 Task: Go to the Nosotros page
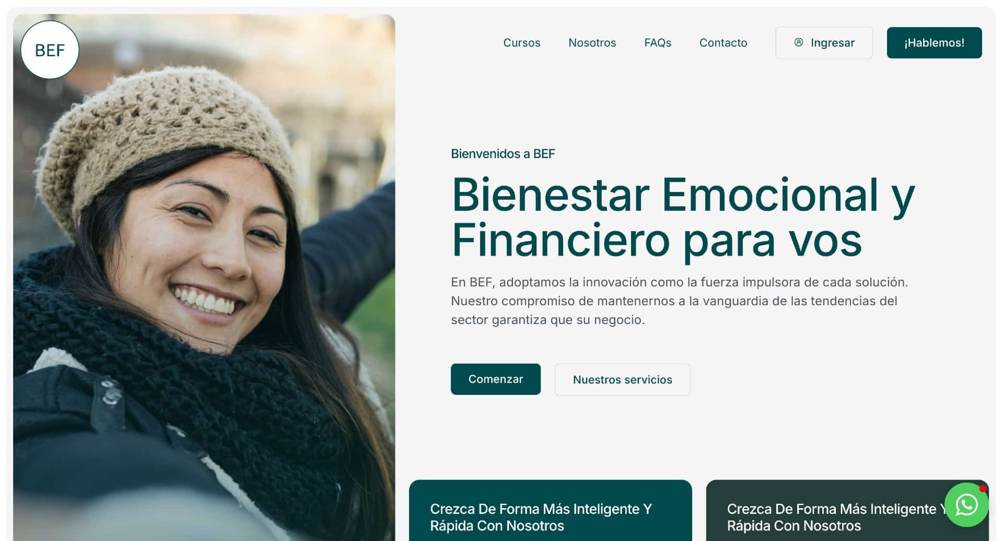tap(592, 43)
